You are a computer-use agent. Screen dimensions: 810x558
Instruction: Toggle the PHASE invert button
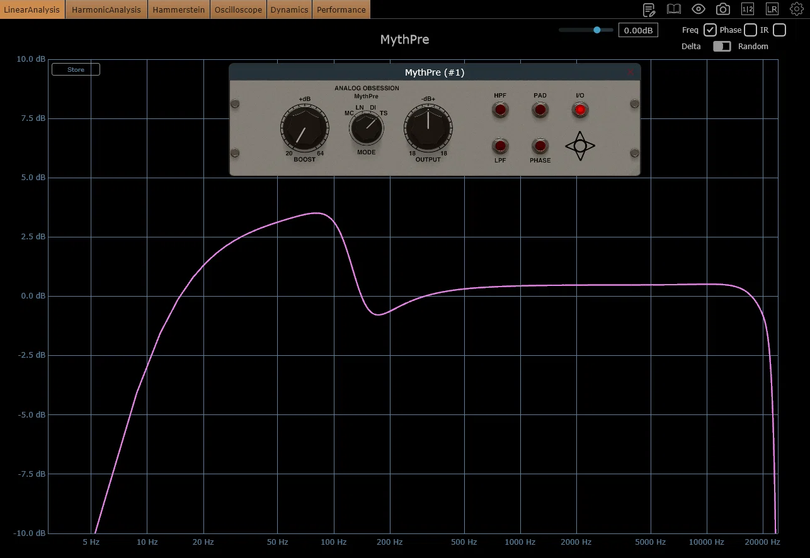tap(540, 146)
